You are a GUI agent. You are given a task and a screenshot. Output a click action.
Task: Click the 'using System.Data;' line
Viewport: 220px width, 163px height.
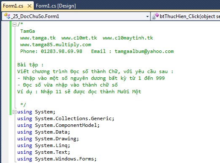[x=43, y=132]
